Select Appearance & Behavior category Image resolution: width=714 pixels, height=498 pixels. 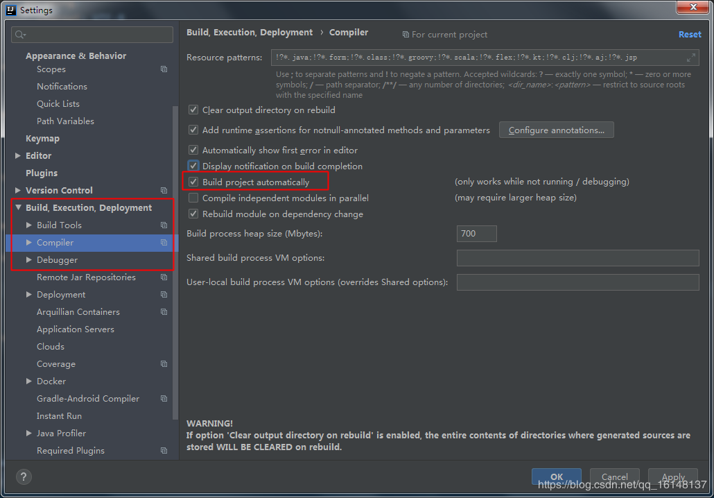pos(76,55)
